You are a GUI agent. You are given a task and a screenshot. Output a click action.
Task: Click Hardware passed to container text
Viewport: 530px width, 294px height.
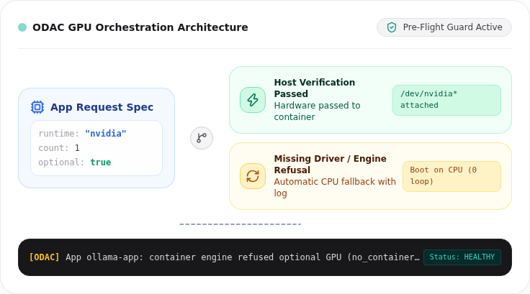[317, 111]
